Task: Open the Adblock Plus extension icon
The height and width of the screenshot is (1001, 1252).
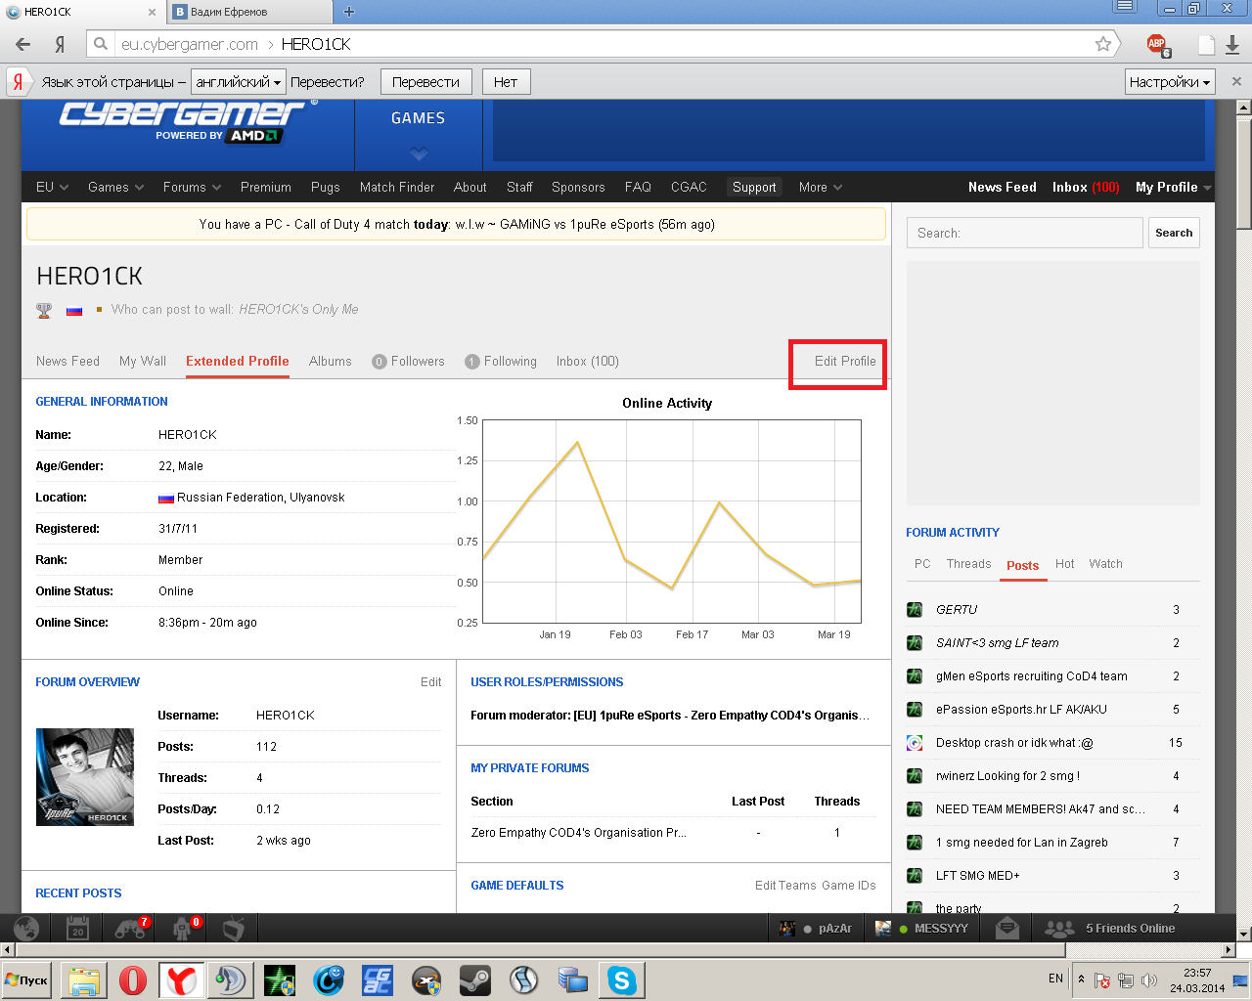Action: pyautogui.click(x=1158, y=45)
